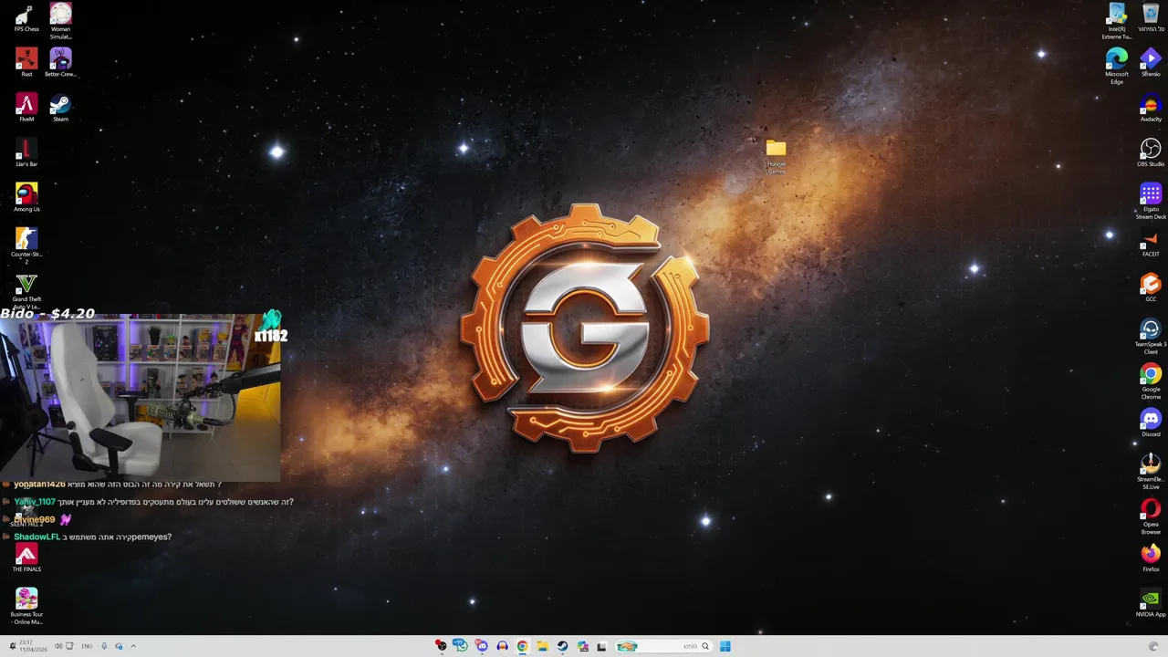
Task: Select the Google Chrome desktop icon
Action: click(x=1151, y=381)
